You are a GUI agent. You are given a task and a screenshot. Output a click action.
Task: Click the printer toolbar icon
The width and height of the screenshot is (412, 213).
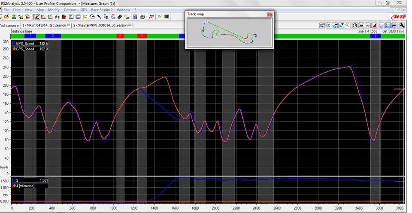[142, 17]
